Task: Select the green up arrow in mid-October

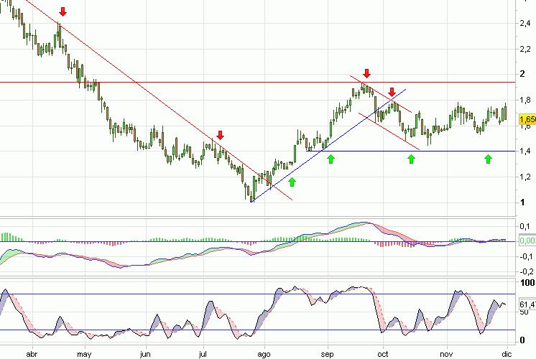Action: click(411, 159)
